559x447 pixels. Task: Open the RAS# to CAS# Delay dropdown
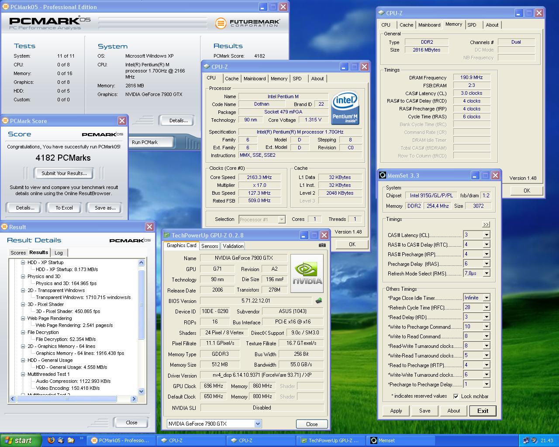pos(486,244)
